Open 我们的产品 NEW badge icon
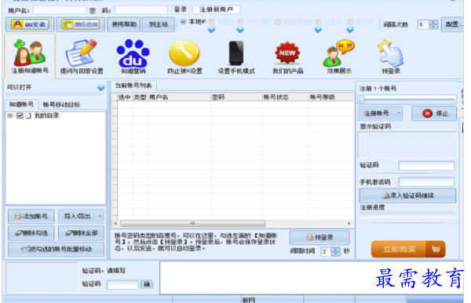 pyautogui.click(x=287, y=53)
